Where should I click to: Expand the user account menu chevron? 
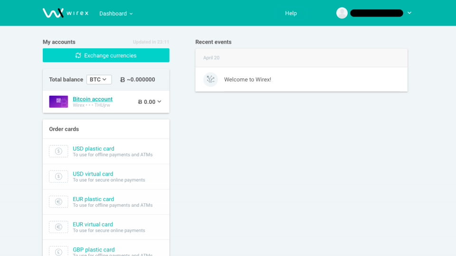point(409,13)
